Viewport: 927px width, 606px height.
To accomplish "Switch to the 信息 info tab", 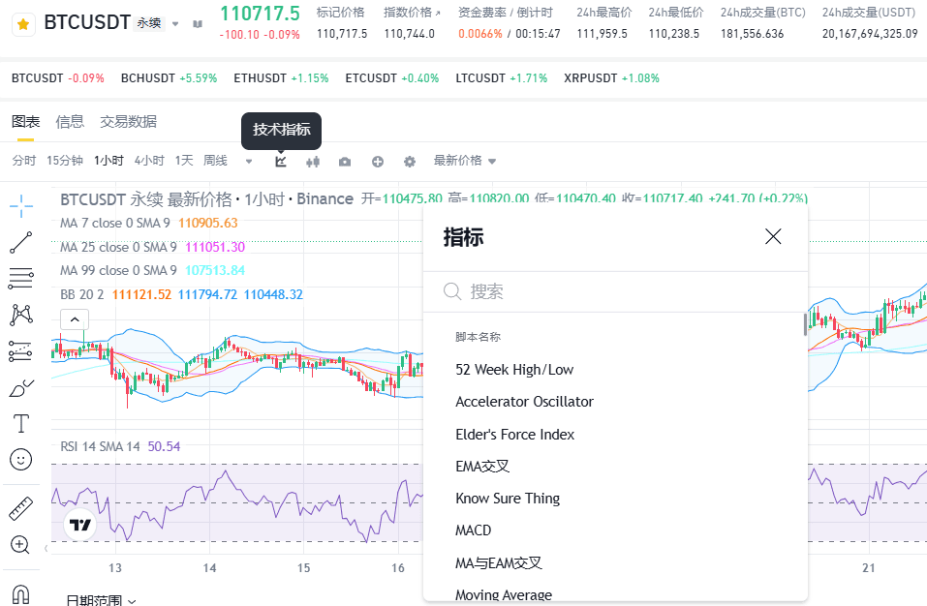I will 70,122.
